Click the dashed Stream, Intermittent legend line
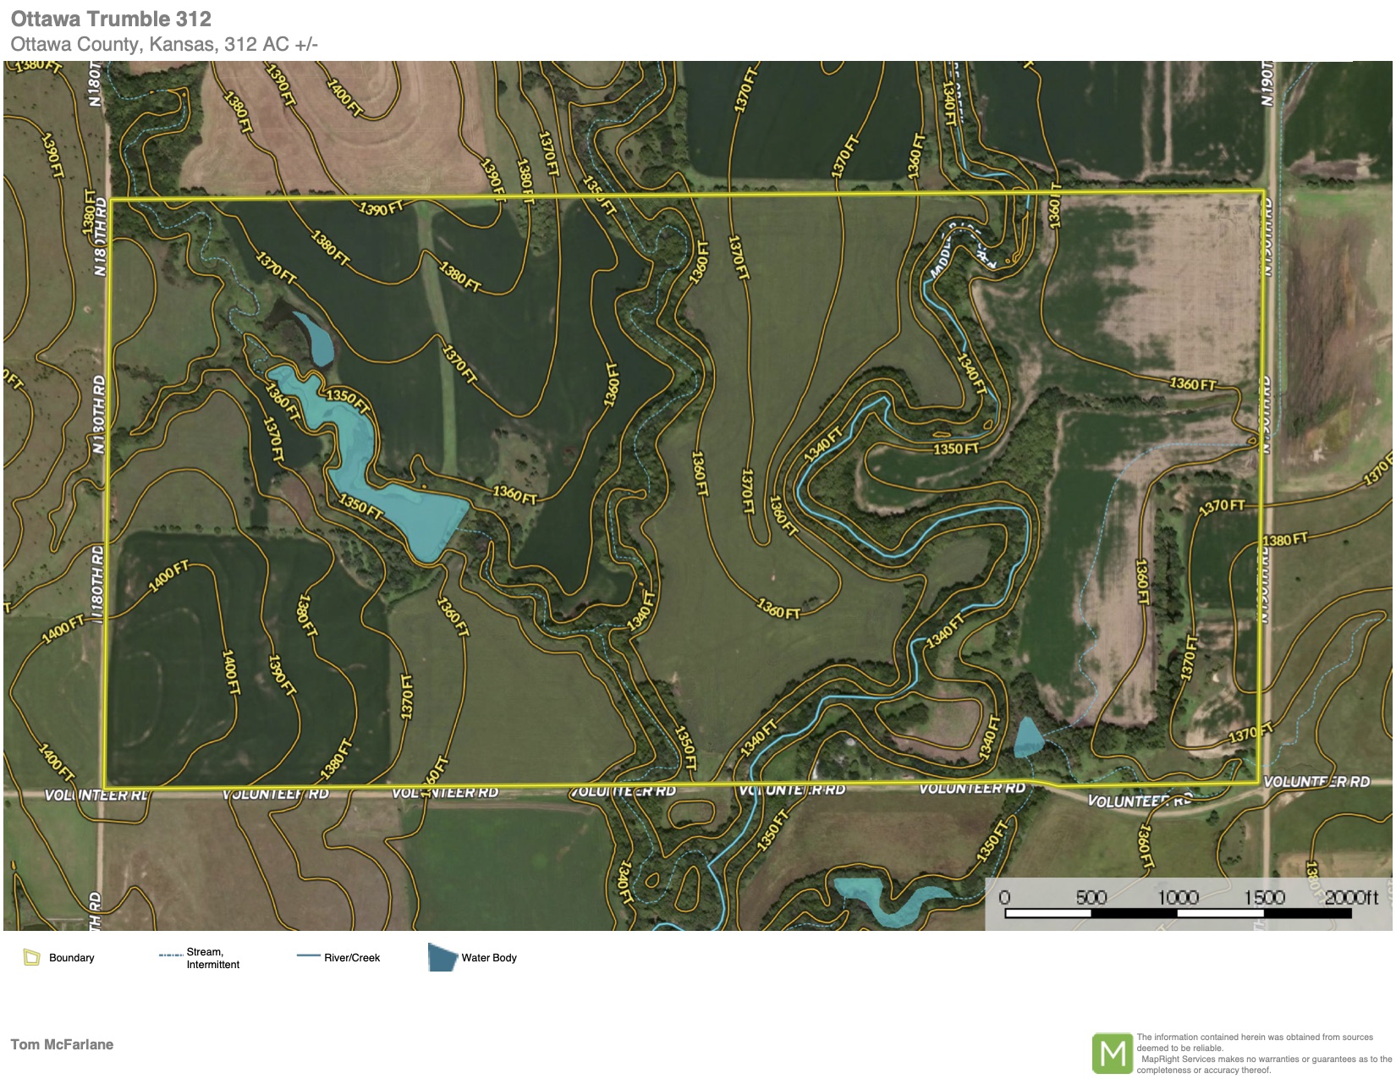The height and width of the screenshot is (1079, 1396). pyautogui.click(x=170, y=955)
